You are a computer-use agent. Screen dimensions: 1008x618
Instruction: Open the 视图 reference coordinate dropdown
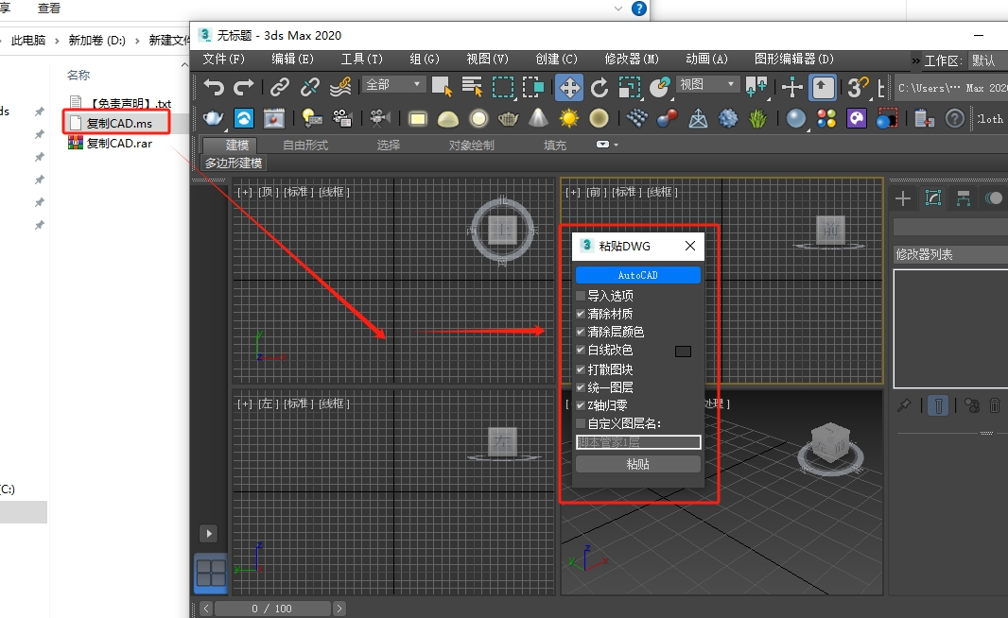pyautogui.click(x=708, y=84)
